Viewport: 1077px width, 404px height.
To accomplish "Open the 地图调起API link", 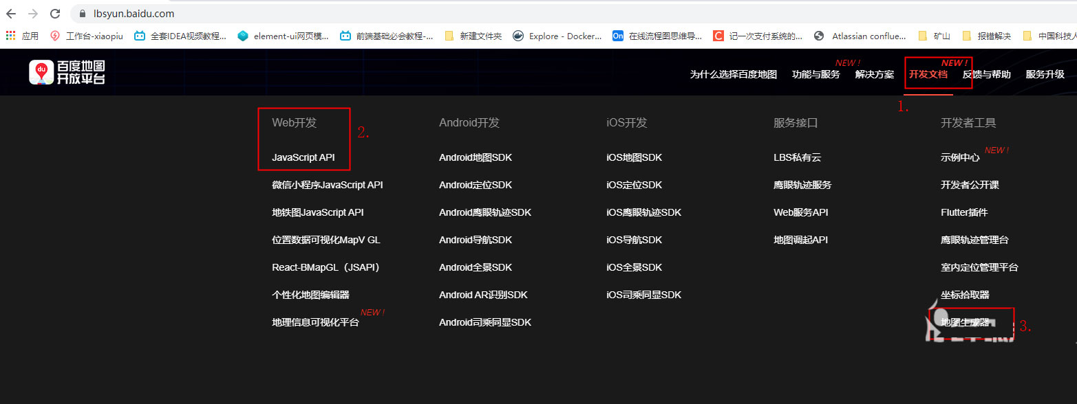I will [x=801, y=240].
